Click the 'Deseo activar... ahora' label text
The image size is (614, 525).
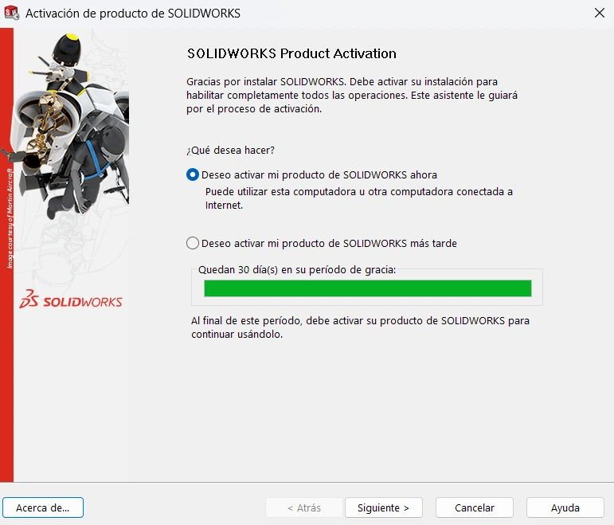[x=319, y=174]
